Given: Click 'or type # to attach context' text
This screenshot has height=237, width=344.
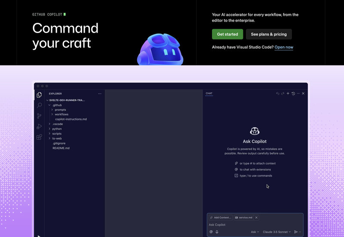Looking at the screenshot, I should point(258,164).
